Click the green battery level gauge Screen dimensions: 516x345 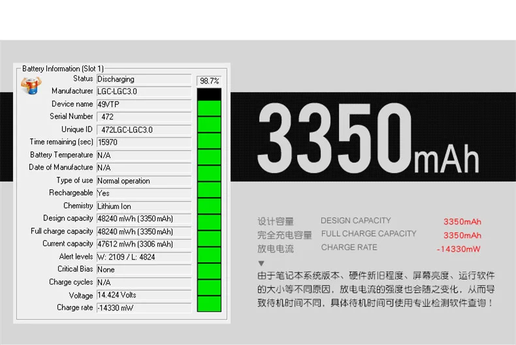(x=209, y=200)
